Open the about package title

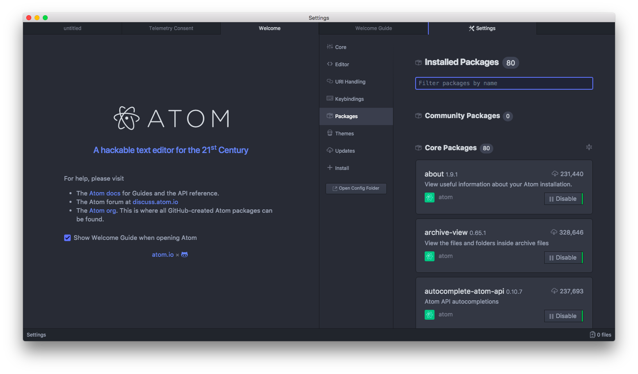pyautogui.click(x=434, y=174)
